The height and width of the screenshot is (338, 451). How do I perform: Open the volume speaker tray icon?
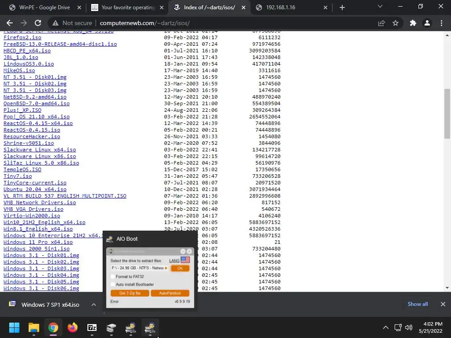pyautogui.click(x=408, y=327)
